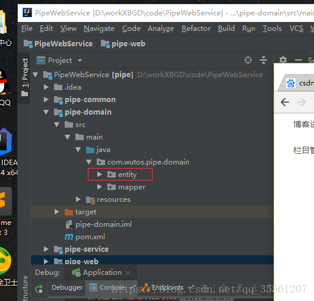Collapse the src folder

click(56, 125)
